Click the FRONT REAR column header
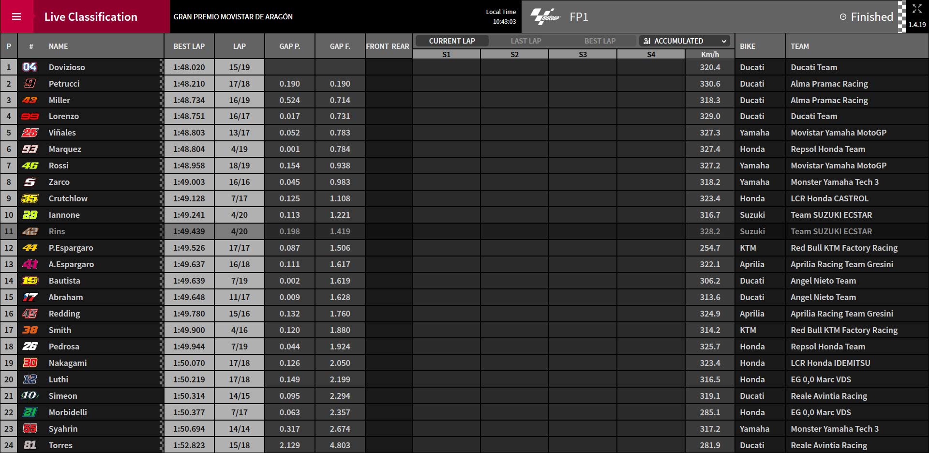Viewport: 929px width, 453px height. click(388, 46)
